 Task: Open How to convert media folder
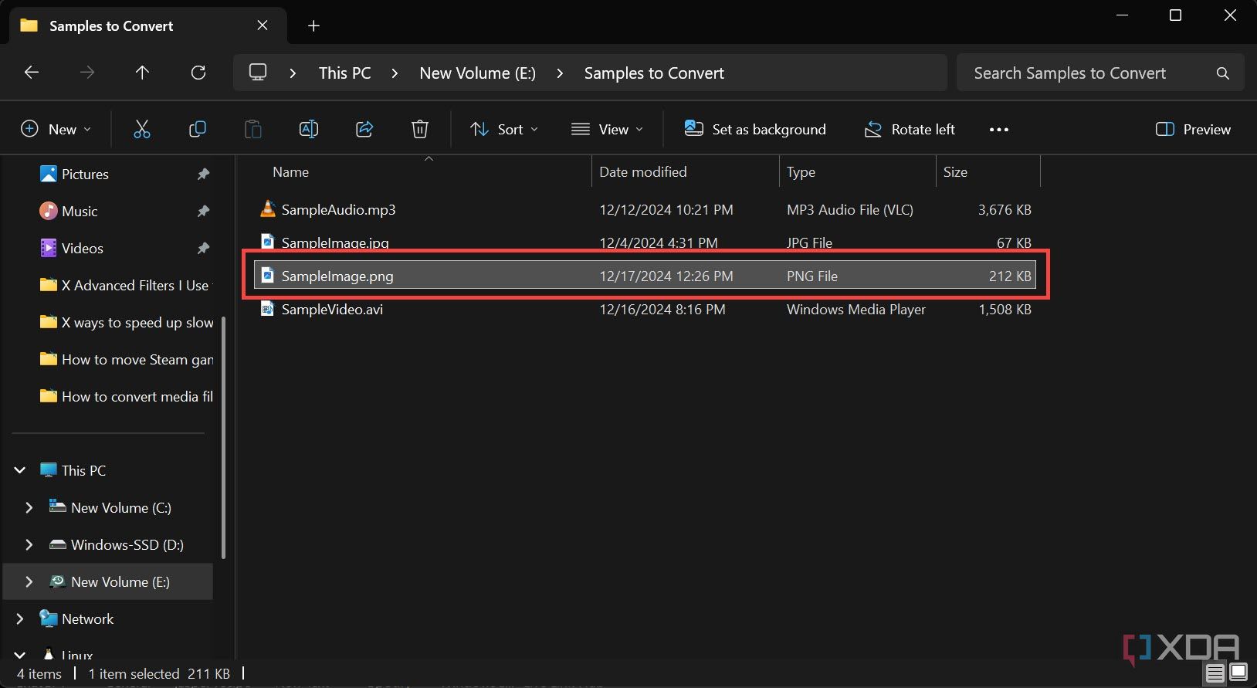click(126, 396)
